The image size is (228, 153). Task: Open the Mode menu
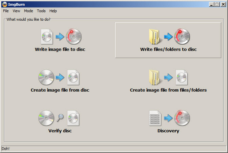pyautogui.click(x=28, y=11)
